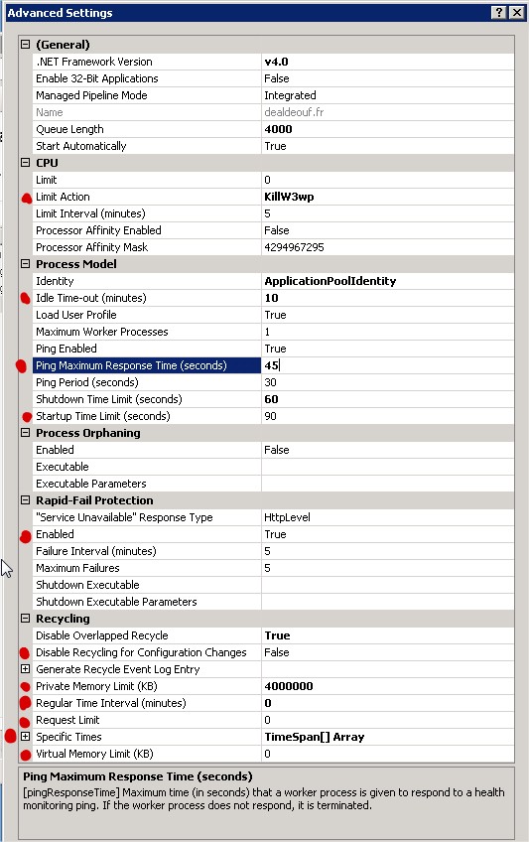Collapse the Recycling section
The image size is (529, 842).
pos(25,618)
